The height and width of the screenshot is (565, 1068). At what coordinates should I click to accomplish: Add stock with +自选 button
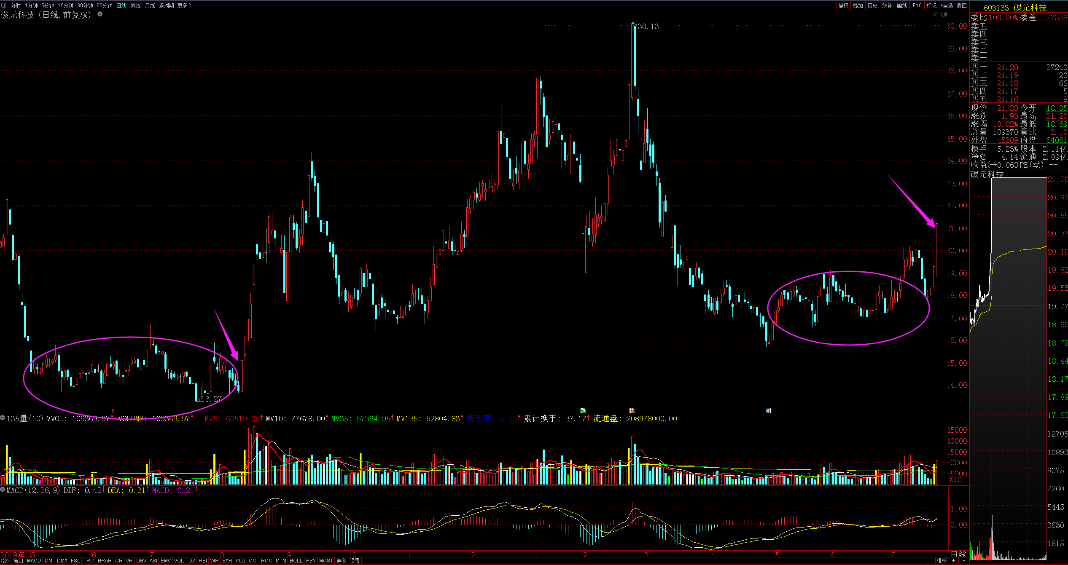point(947,5)
